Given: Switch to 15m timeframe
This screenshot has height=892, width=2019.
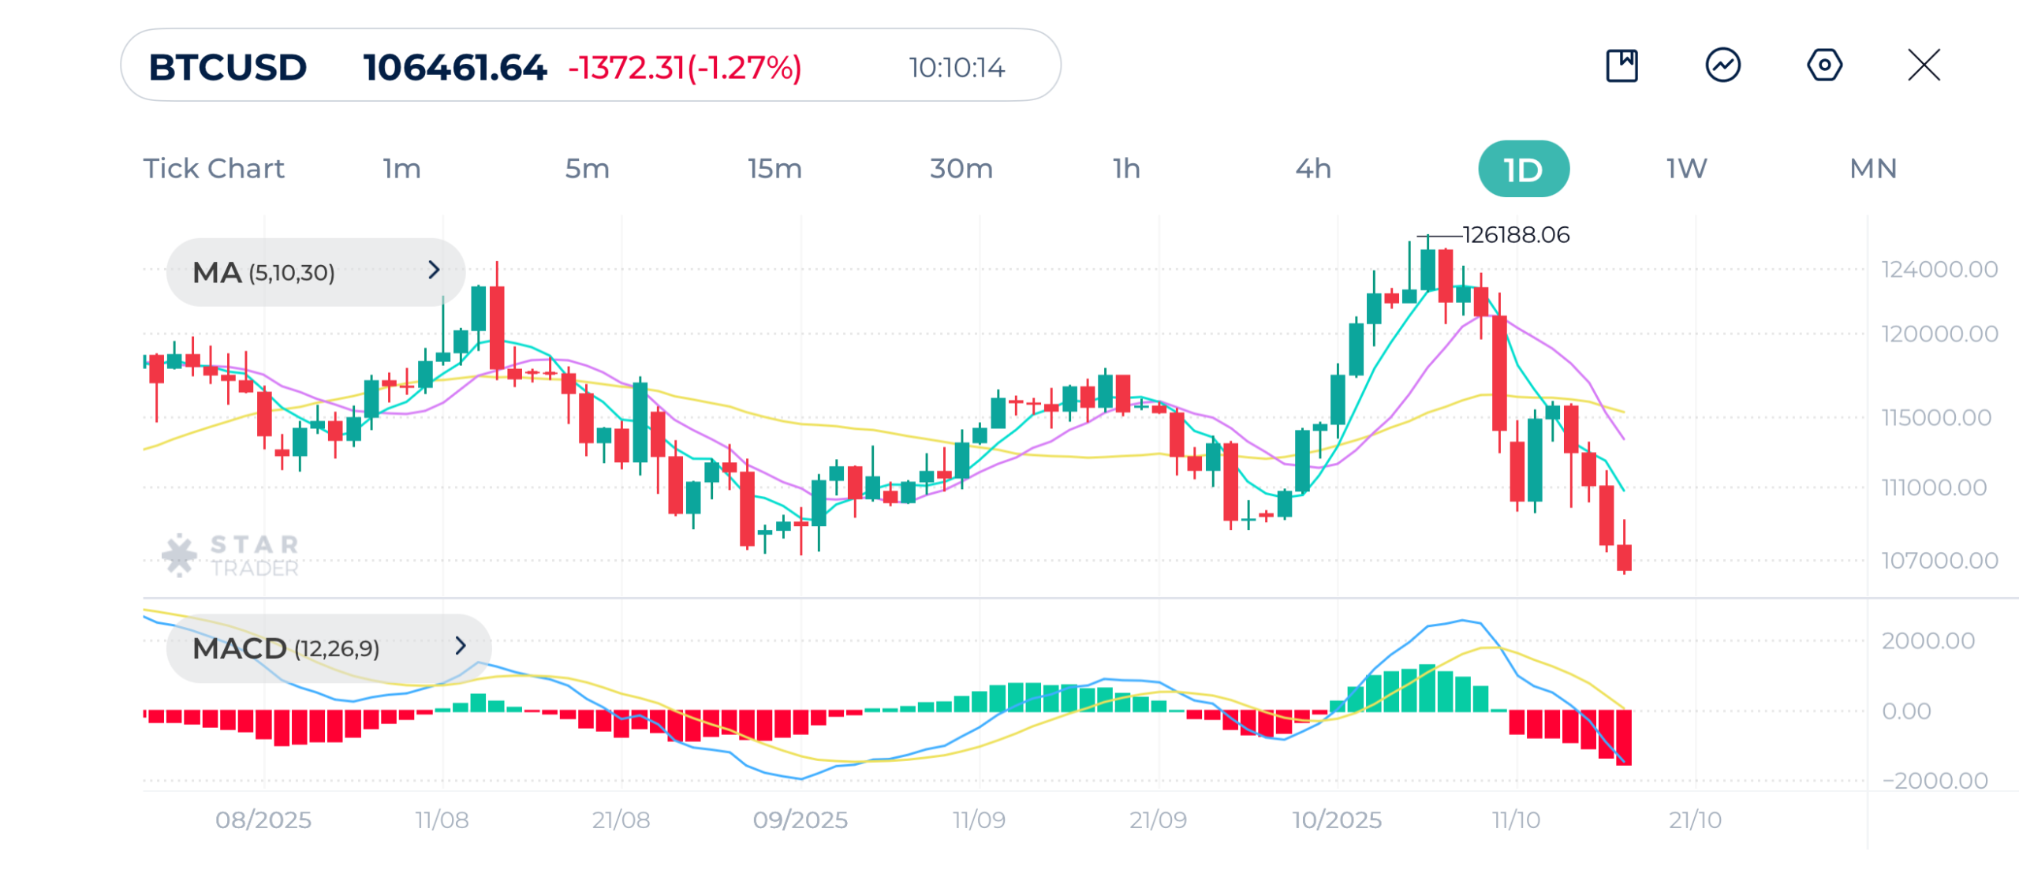Looking at the screenshot, I should click(x=774, y=169).
